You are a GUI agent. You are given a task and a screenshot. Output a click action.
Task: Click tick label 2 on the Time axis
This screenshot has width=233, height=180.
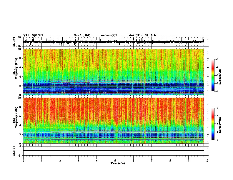coord(60,161)
